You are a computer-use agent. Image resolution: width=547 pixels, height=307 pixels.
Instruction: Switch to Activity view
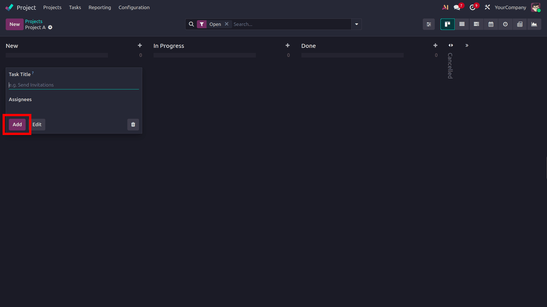pyautogui.click(x=505, y=24)
